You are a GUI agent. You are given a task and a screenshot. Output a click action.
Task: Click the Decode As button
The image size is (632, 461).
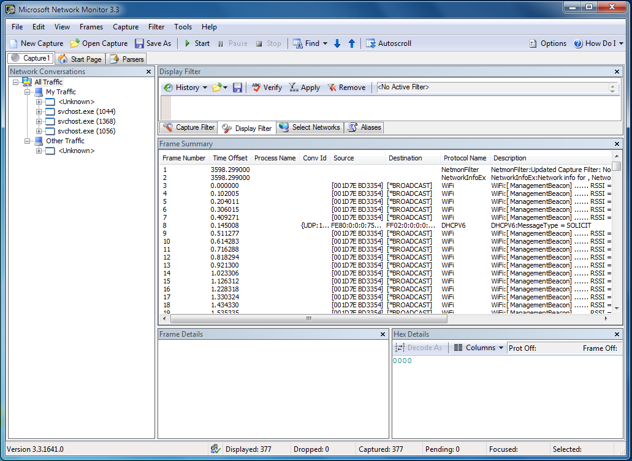coord(419,348)
